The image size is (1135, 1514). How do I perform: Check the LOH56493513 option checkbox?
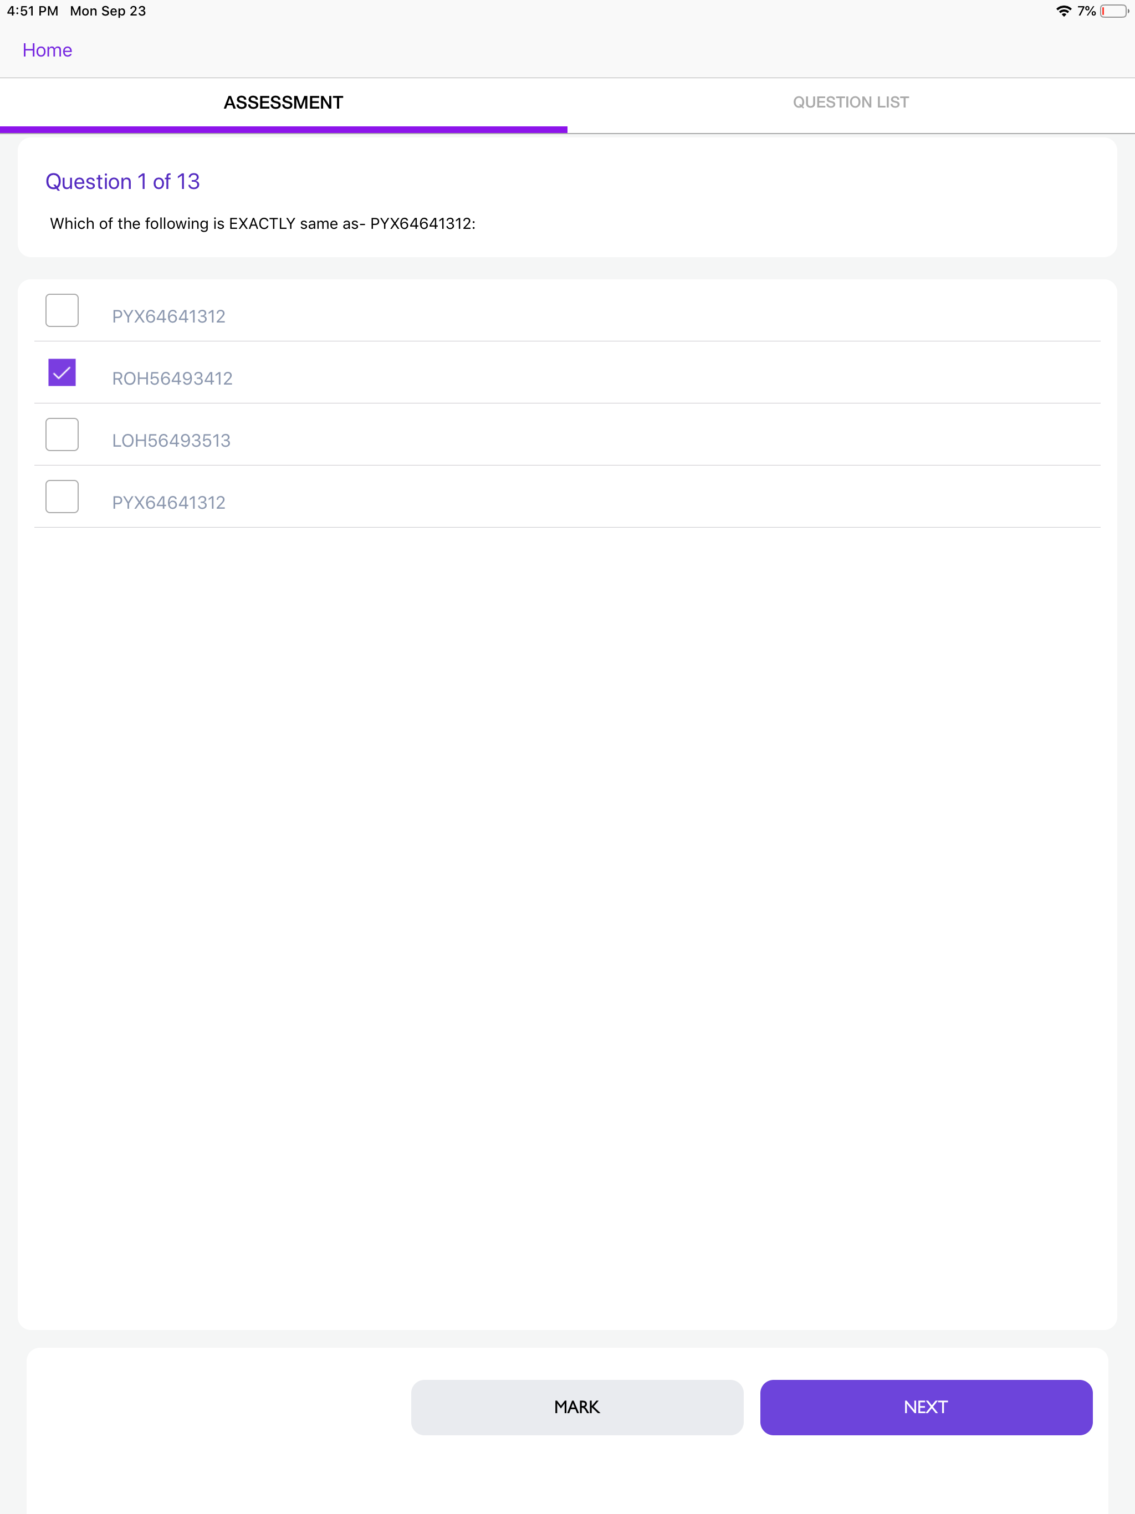pyautogui.click(x=62, y=434)
